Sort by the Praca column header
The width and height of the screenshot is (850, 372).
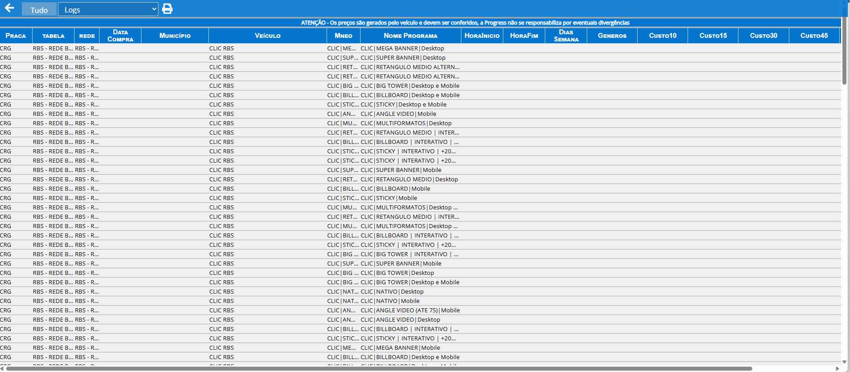[16, 36]
